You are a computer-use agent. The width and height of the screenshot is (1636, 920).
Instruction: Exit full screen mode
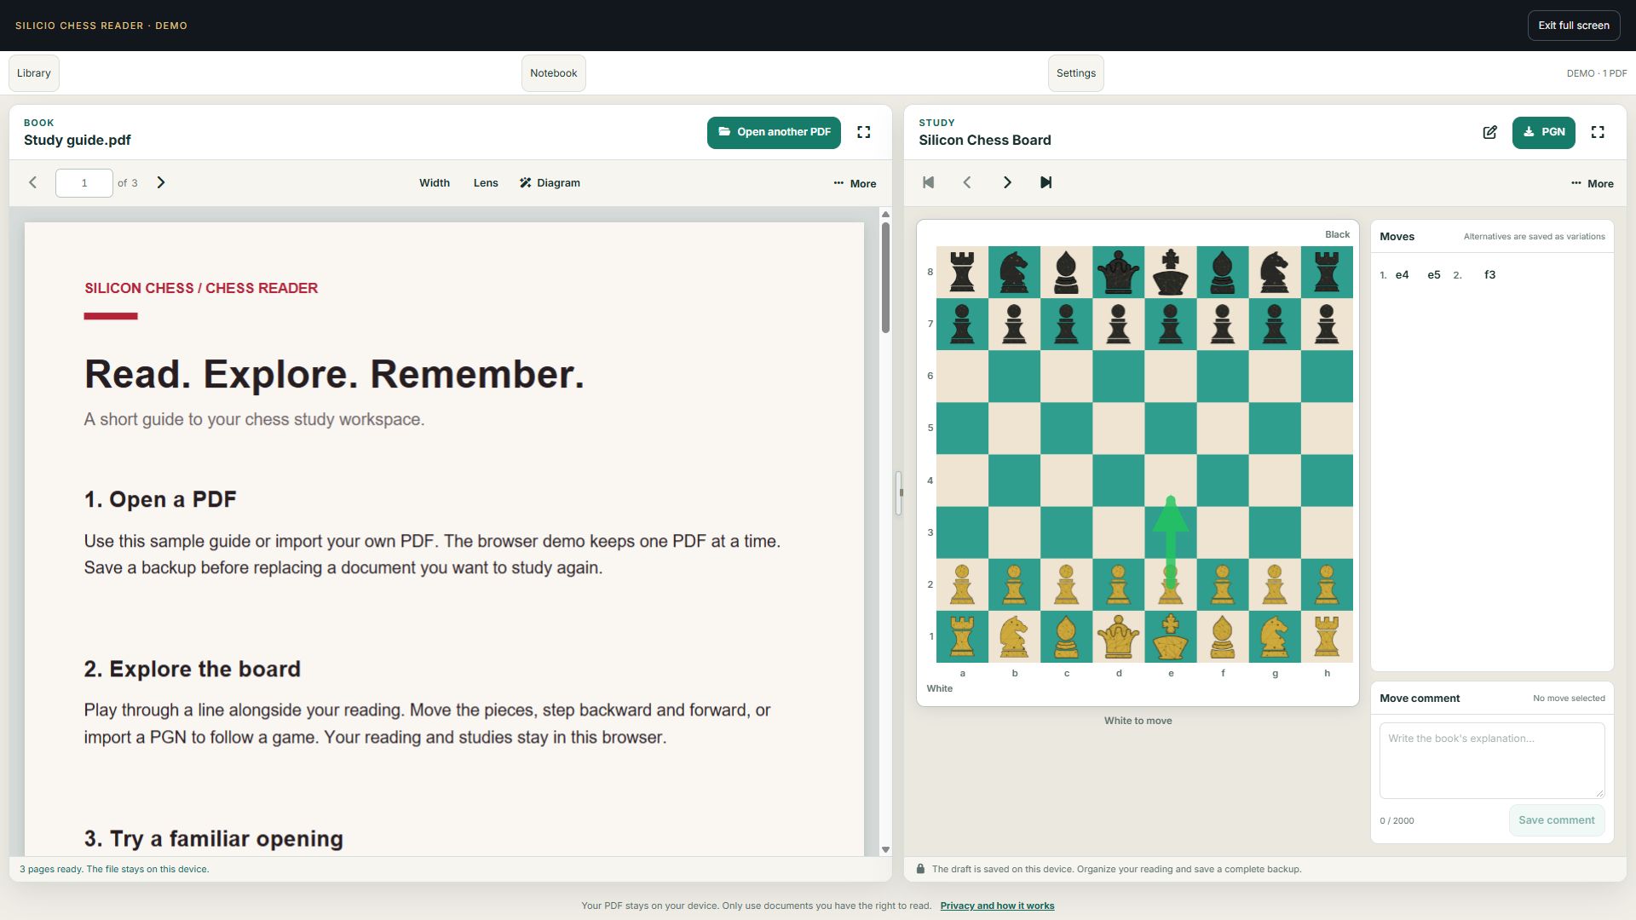pyautogui.click(x=1574, y=26)
